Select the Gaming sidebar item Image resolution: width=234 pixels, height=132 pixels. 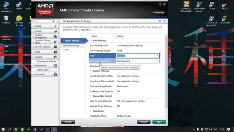coord(45,57)
